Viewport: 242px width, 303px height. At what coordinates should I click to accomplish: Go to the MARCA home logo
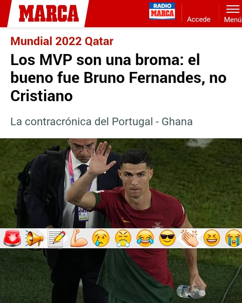(49, 13)
